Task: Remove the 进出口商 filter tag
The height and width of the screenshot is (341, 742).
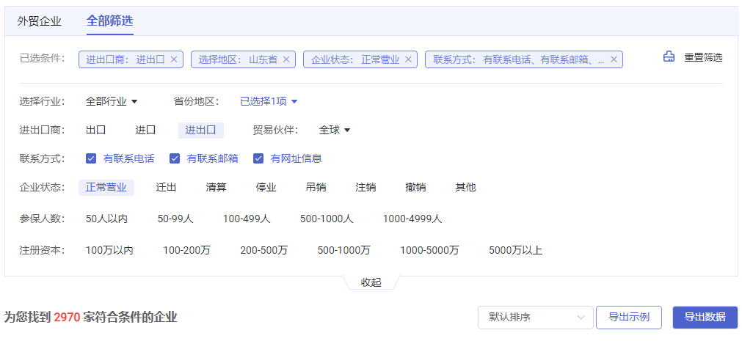Action: (x=174, y=59)
